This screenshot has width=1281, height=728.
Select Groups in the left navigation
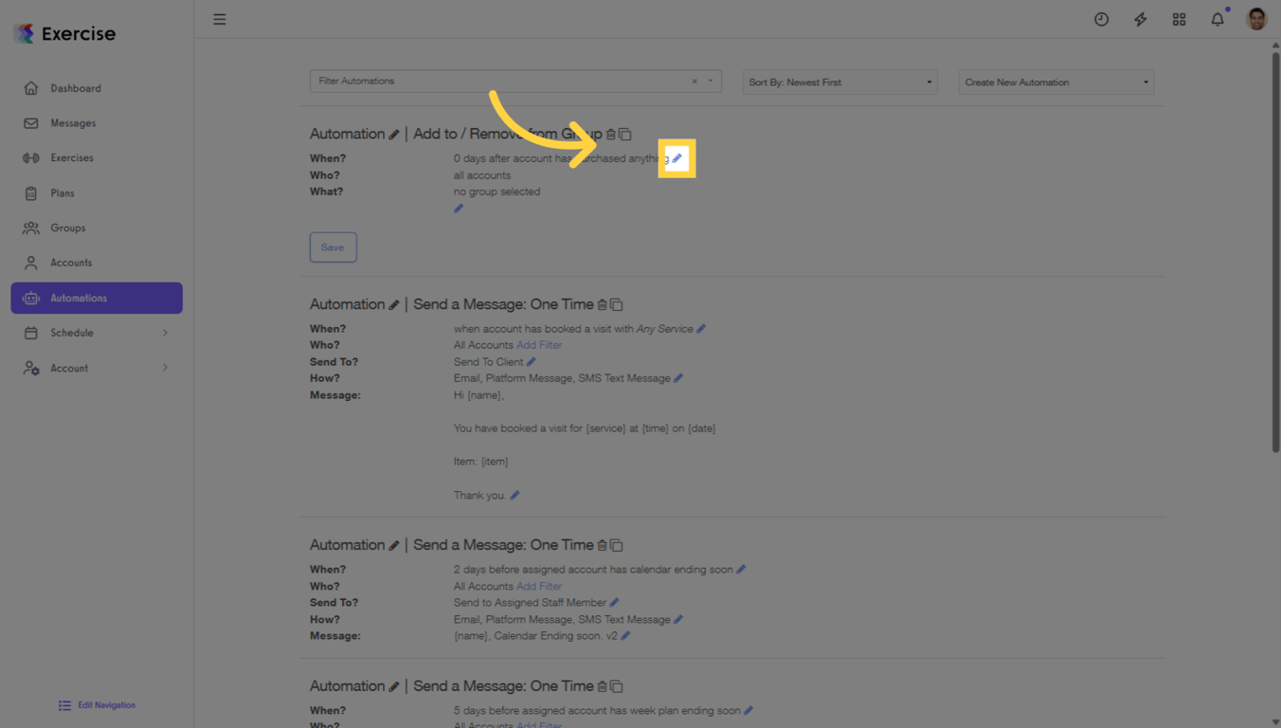[67, 227]
